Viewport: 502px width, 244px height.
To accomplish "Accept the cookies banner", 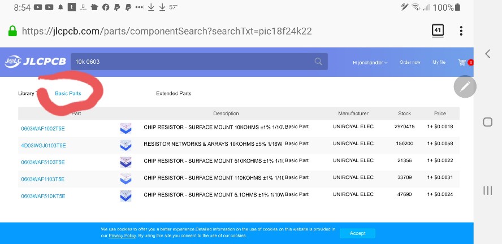I will [358, 233].
